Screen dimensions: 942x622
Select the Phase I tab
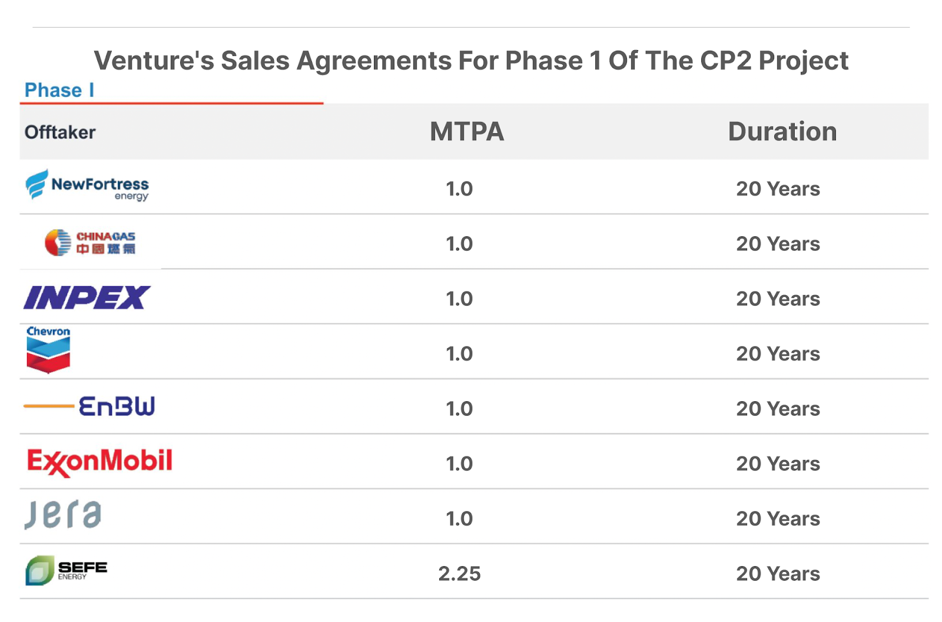tap(59, 90)
